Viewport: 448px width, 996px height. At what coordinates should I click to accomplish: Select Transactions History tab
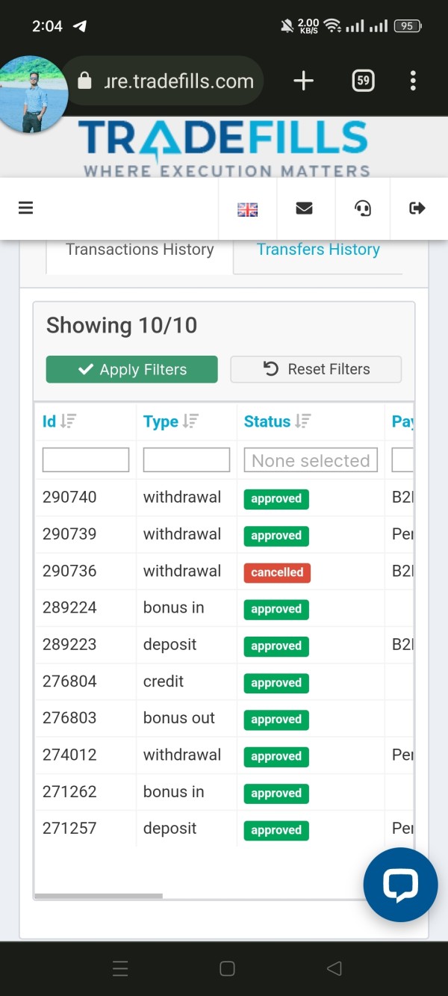pyautogui.click(x=140, y=250)
